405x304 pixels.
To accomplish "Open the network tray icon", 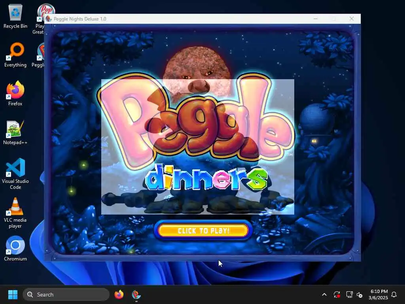I will [x=349, y=294].
